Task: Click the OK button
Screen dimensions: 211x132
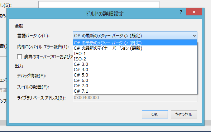Action: tap(155, 114)
